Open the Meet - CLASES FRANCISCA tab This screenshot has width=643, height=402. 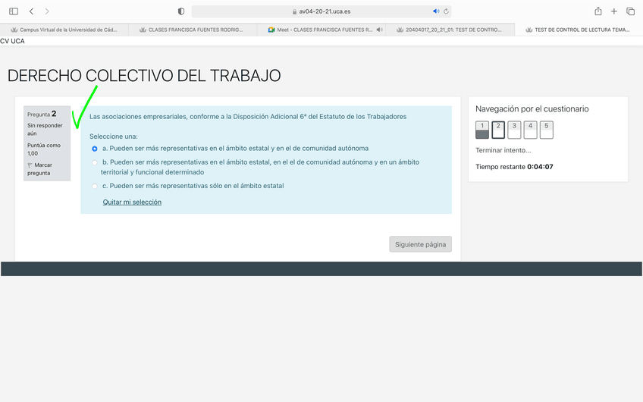pyautogui.click(x=321, y=30)
